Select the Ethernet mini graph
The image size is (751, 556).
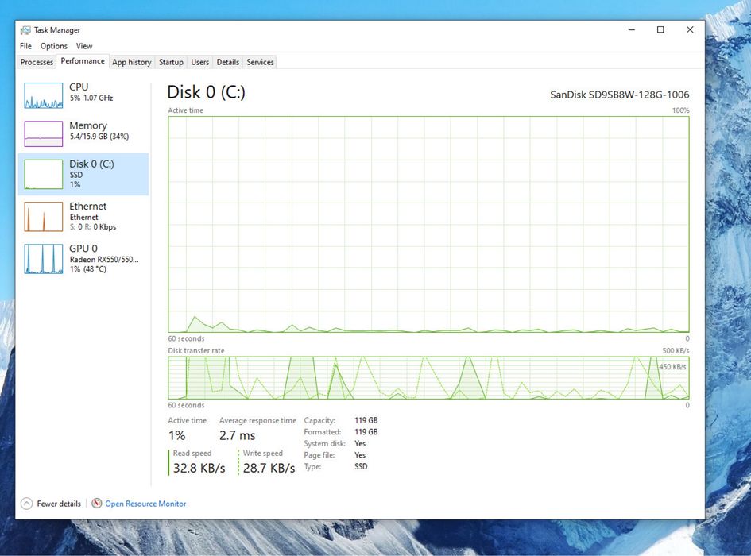44,217
